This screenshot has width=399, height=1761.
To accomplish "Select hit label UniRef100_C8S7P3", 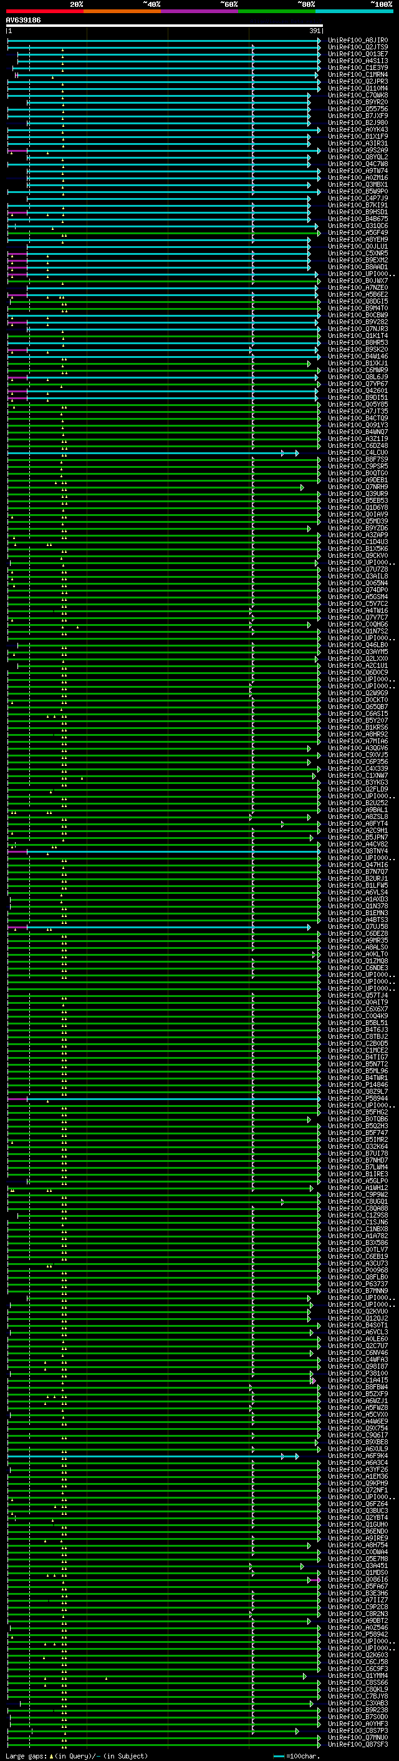I will (x=357, y=1731).
